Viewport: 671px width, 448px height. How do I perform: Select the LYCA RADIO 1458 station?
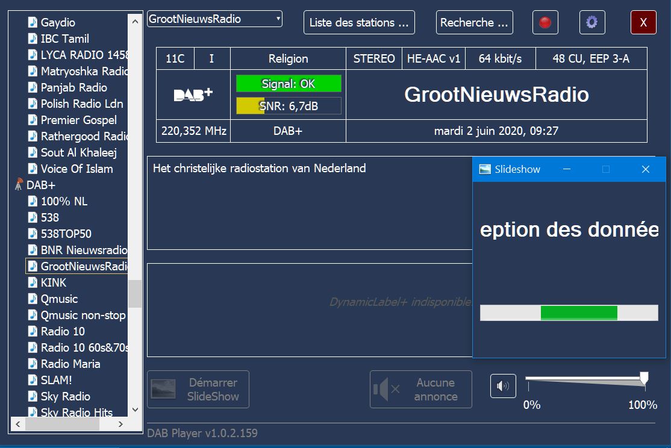coord(84,55)
